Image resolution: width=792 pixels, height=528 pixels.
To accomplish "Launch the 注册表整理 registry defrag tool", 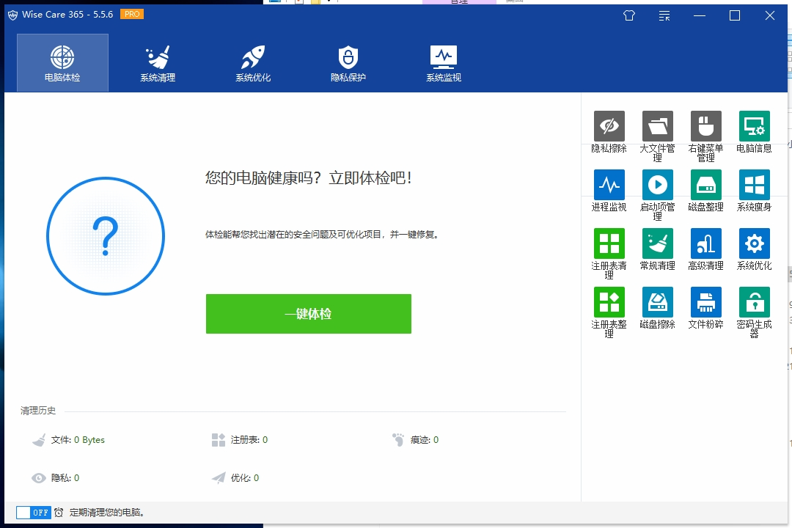I will point(609,302).
